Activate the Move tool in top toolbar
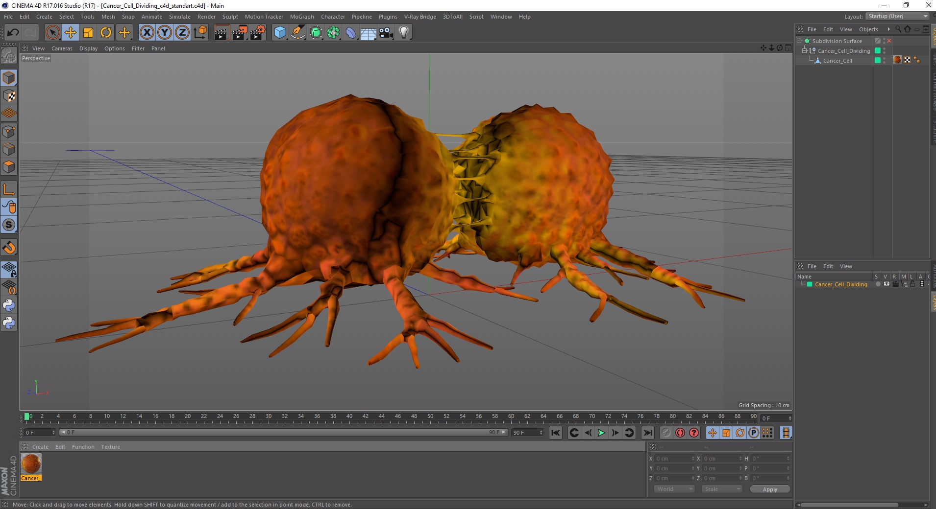The image size is (936, 509). pos(71,33)
